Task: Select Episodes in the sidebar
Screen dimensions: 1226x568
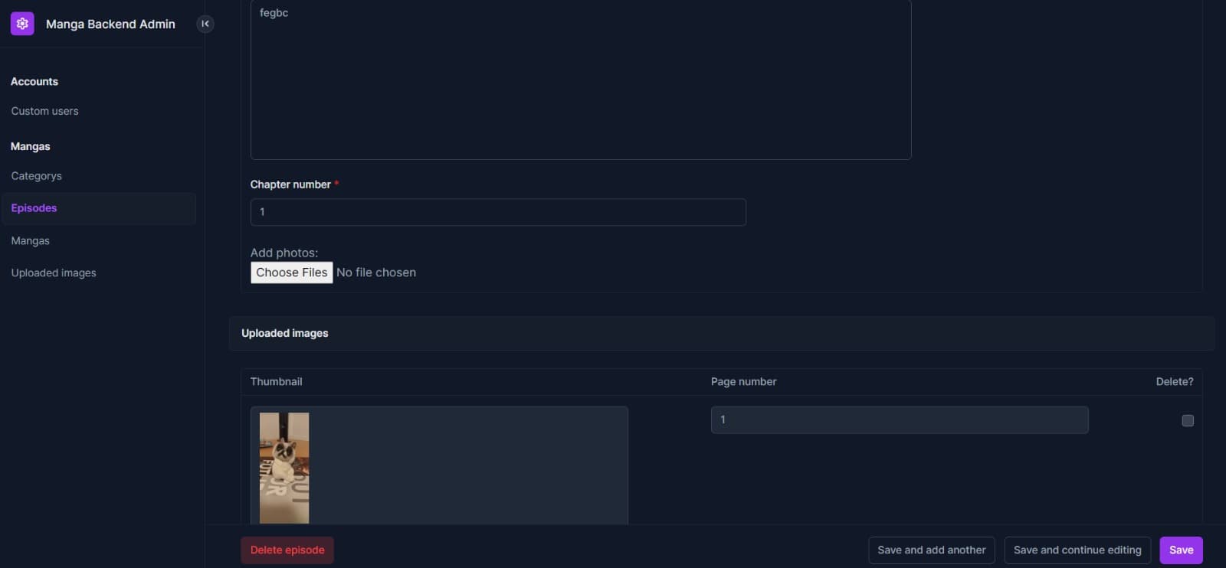Action: pos(34,208)
